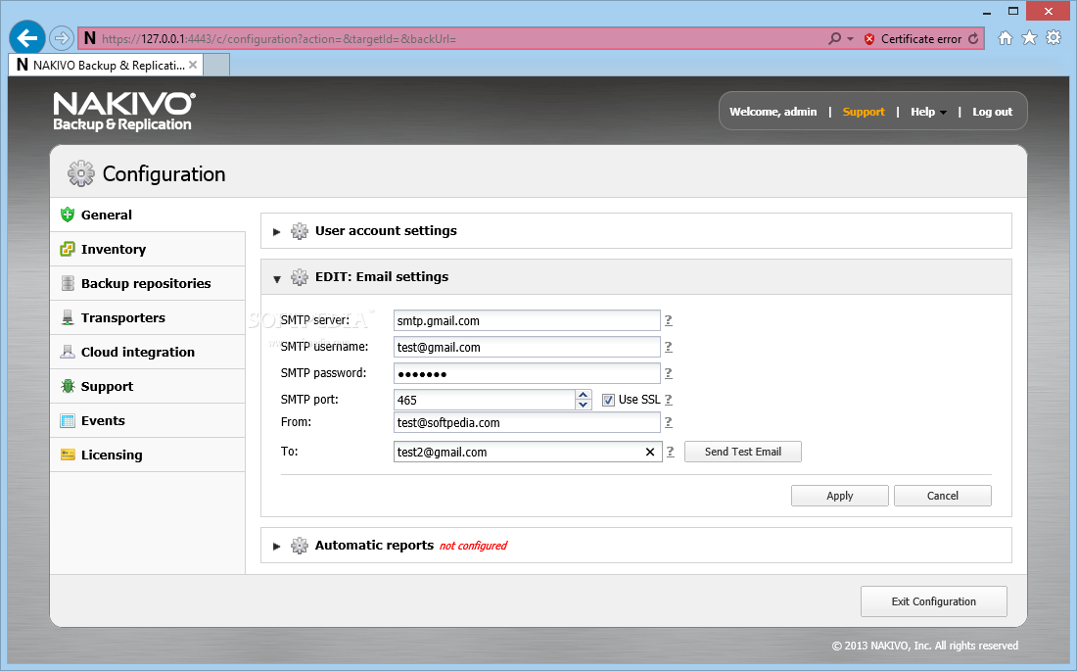Screen dimensions: 1077x671
Task: Expand User account settings triangle
Action: coord(276,232)
